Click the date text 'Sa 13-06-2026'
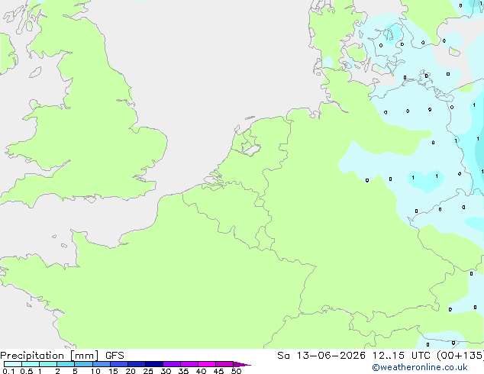 click(321, 356)
